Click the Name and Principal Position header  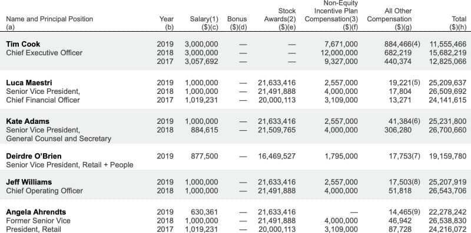point(49,19)
